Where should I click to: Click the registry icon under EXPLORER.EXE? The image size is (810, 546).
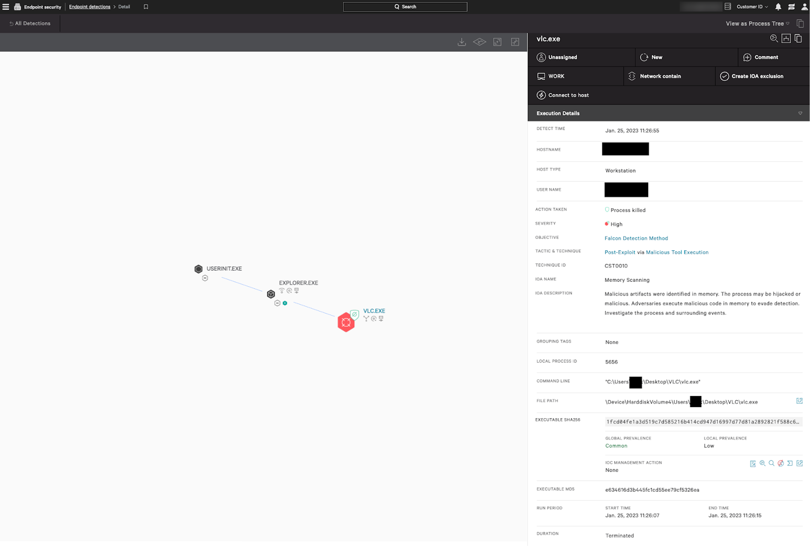tap(297, 290)
